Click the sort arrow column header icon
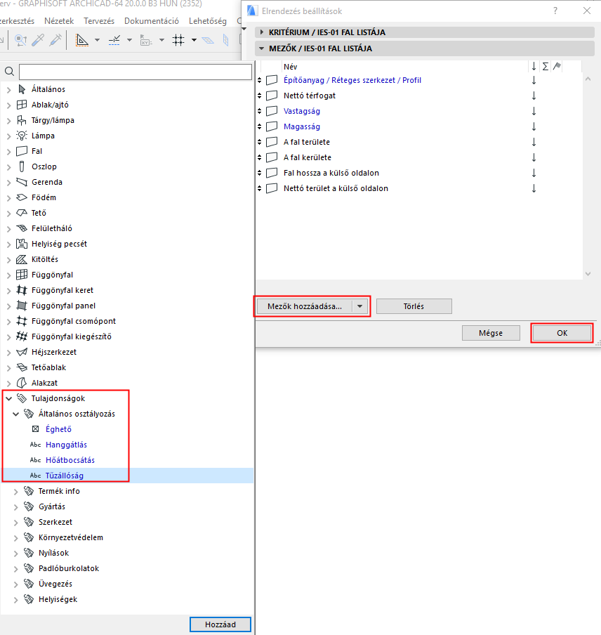 [x=534, y=67]
